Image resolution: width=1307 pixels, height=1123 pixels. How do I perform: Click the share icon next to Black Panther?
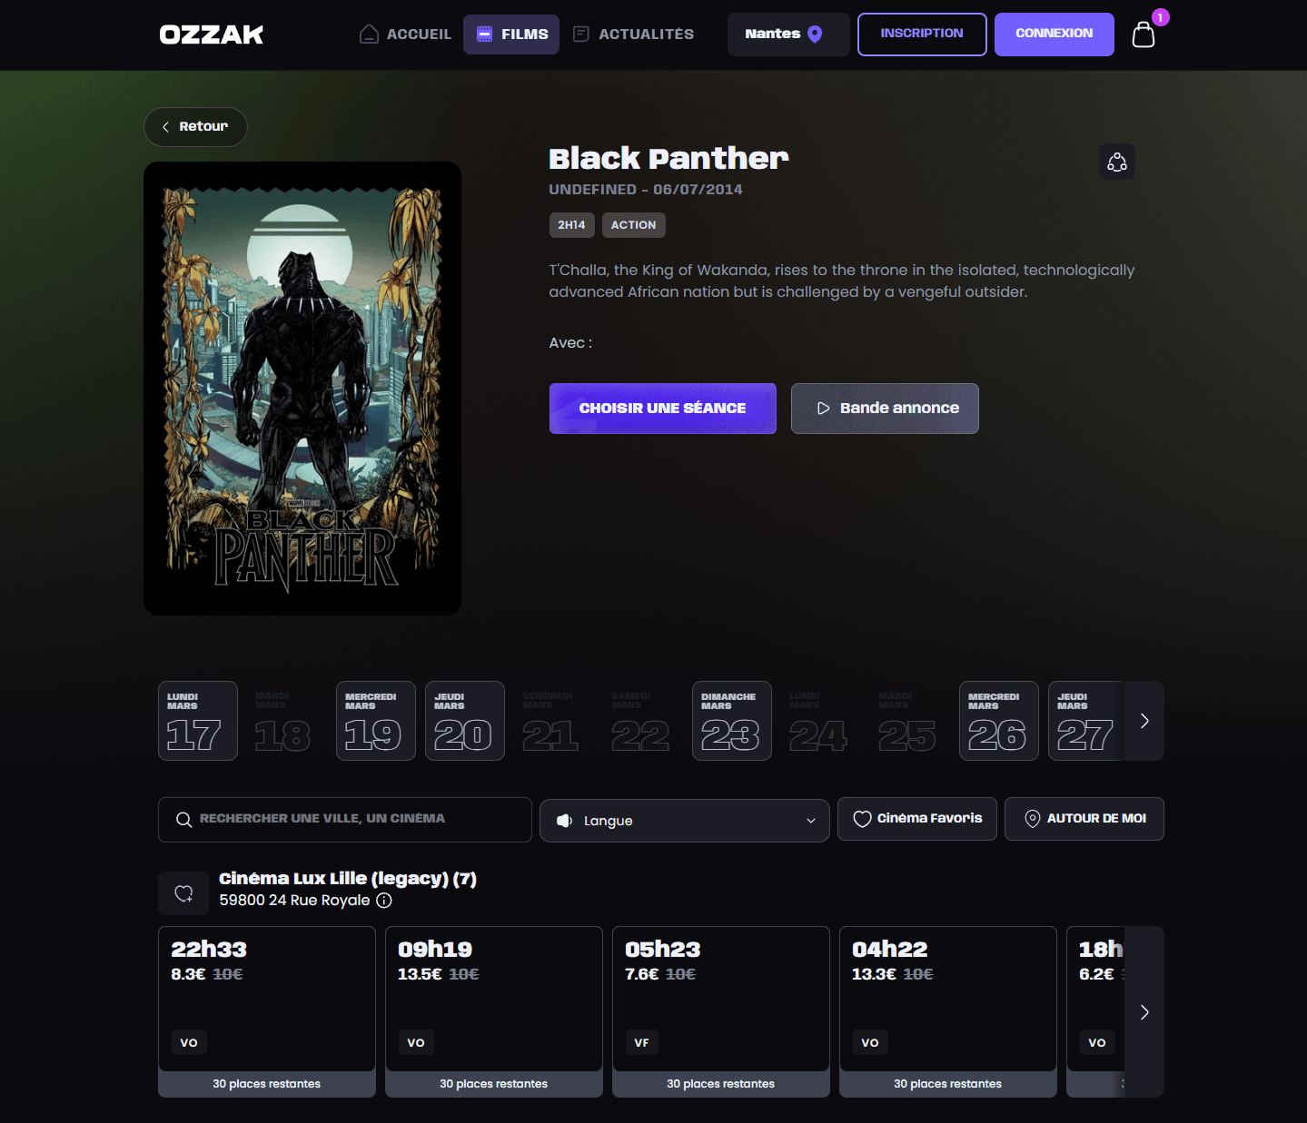(x=1117, y=162)
